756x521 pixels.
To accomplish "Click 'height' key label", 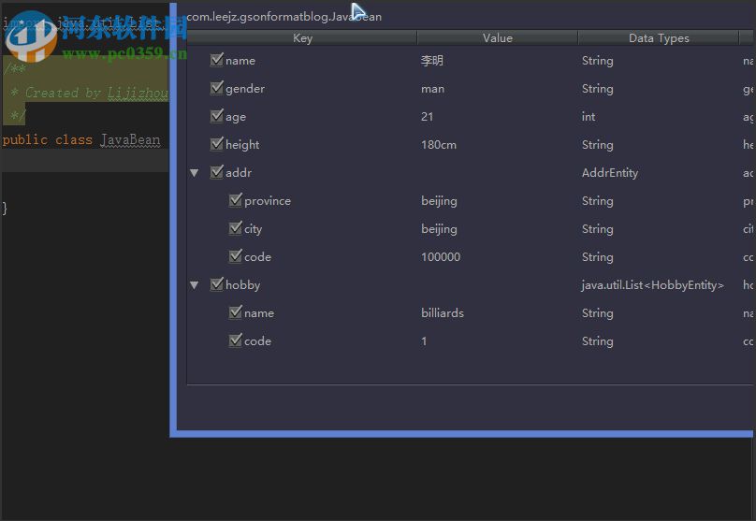I will coord(242,145).
